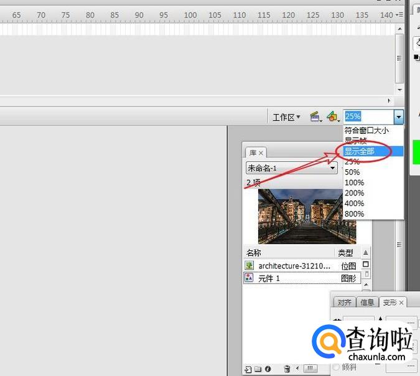The height and width of the screenshot is (376, 420).
Task: Click the Delete trash icon in Library
Action: point(287,369)
